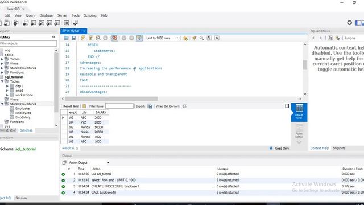Open SQL script file icon in main toolbar
The height and width of the screenshot is (205, 364).
click(7, 23)
